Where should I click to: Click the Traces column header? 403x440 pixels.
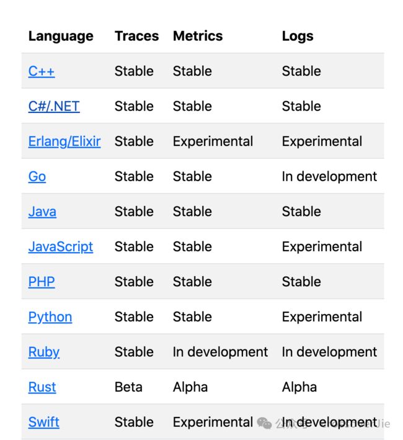(137, 36)
